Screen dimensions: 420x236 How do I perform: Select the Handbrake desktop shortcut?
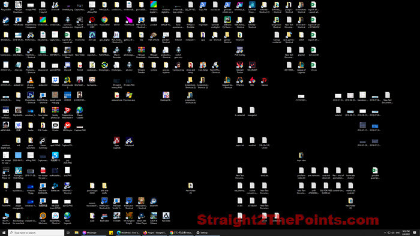18,22
